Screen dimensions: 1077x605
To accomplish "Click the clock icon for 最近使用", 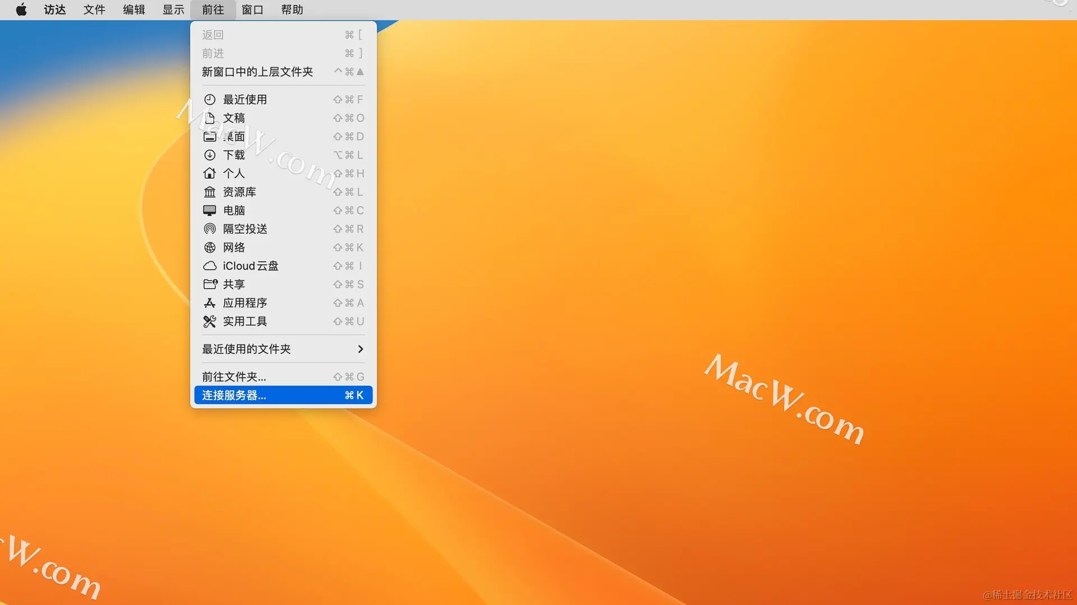I will click(210, 100).
